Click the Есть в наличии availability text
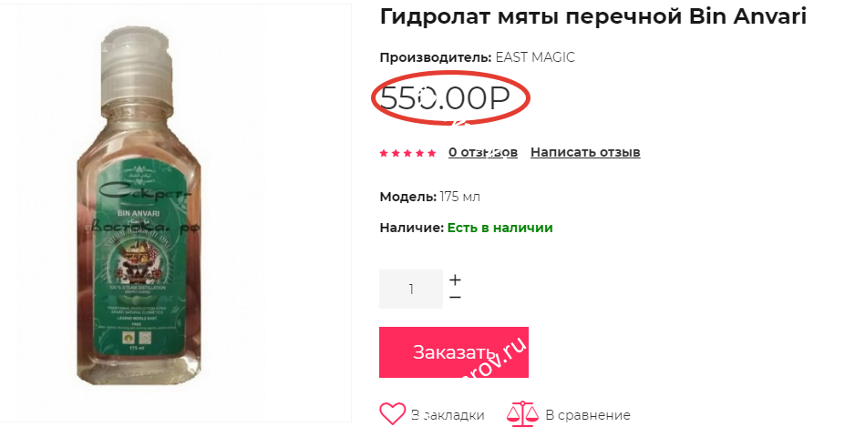 click(x=500, y=228)
